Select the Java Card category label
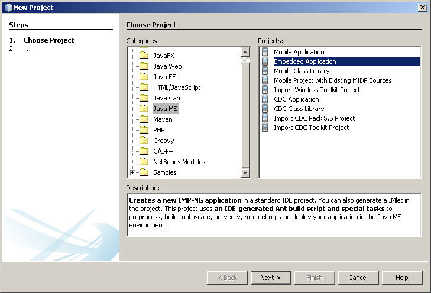431x293 pixels. (168, 98)
